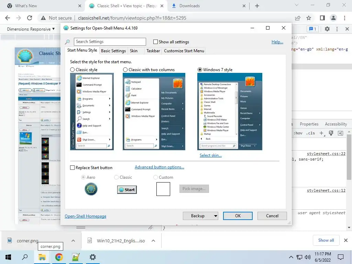Viewport: 352px width, 264px height.
Task: Check Replace Start button
Action: point(72,168)
